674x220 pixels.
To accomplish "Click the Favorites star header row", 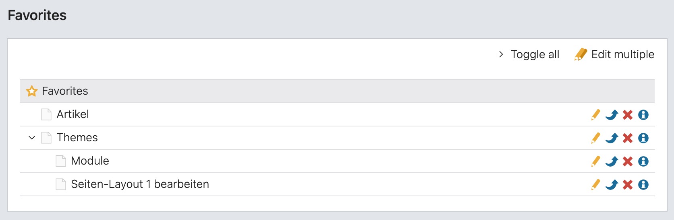I will coord(337,91).
